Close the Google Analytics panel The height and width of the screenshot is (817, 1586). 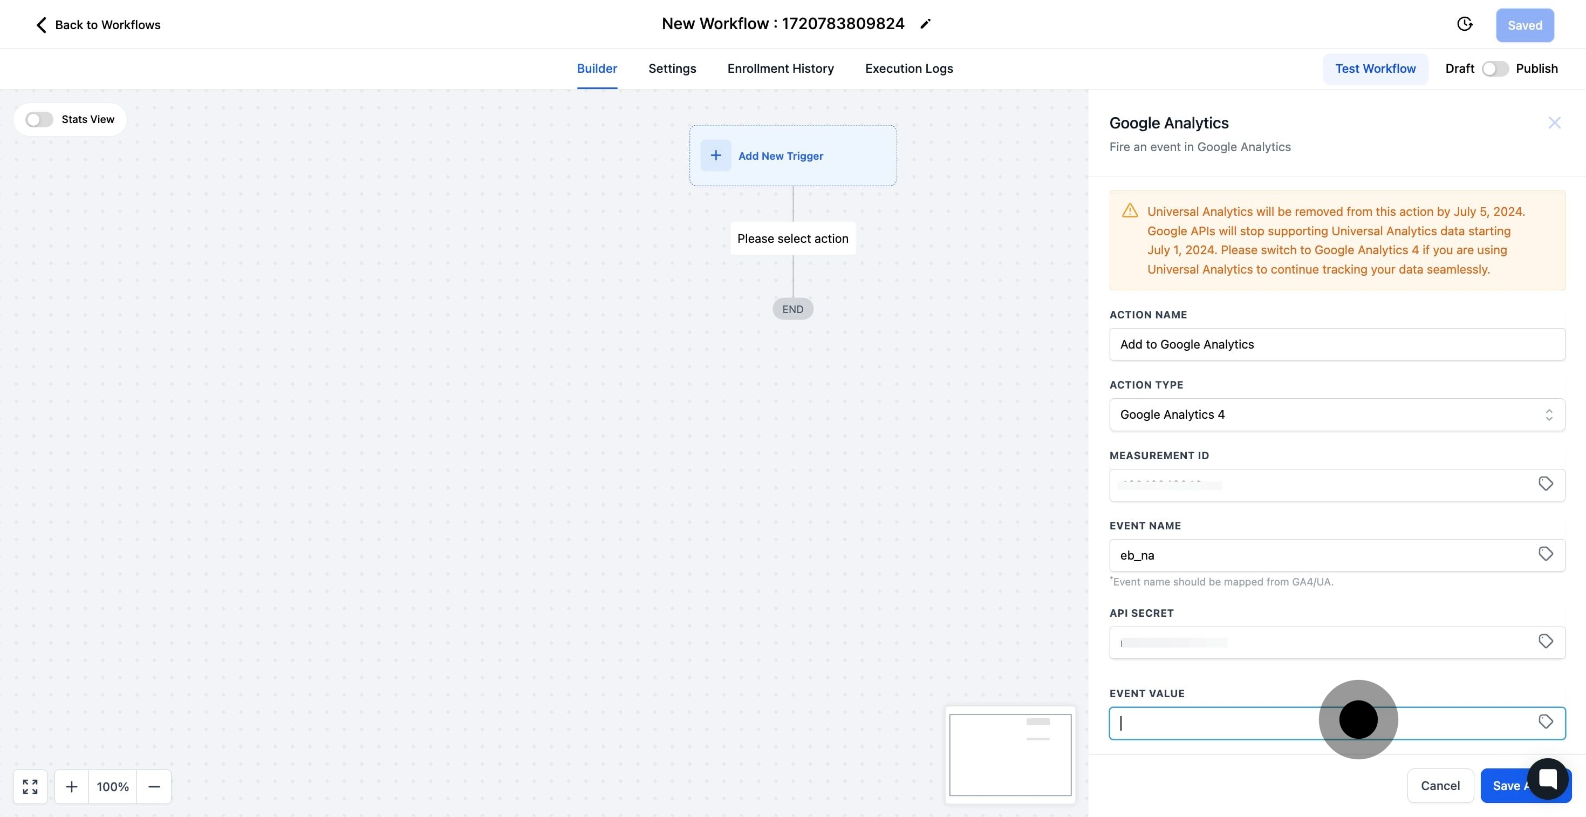1554,122
